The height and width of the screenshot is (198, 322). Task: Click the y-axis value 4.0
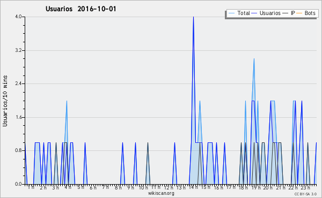18,17
